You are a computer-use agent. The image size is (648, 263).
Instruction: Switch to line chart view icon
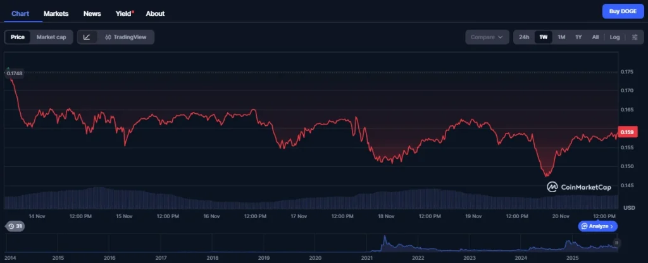[x=87, y=37]
